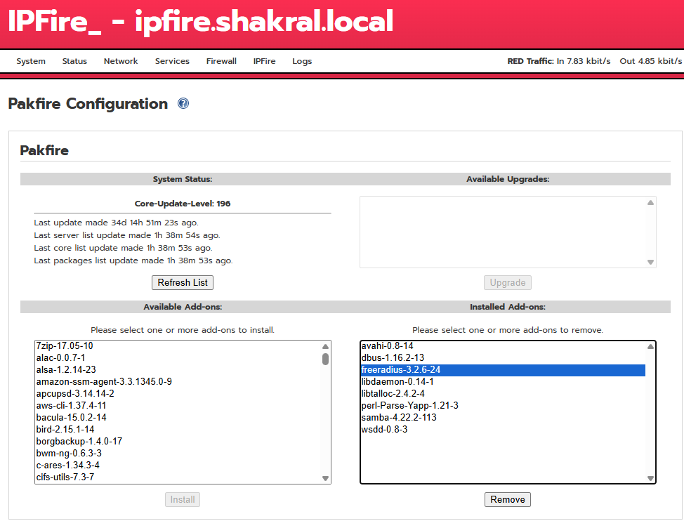Open the Network menu

pos(121,61)
